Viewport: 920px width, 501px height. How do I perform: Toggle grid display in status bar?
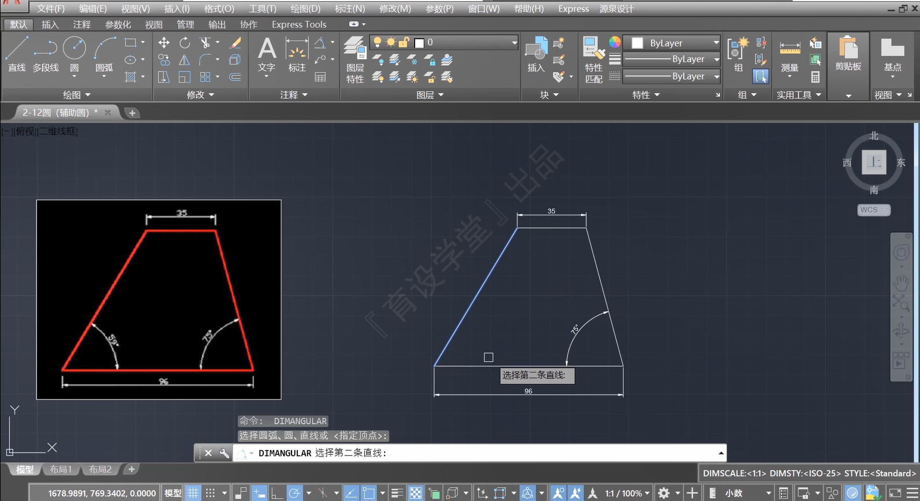(193, 493)
